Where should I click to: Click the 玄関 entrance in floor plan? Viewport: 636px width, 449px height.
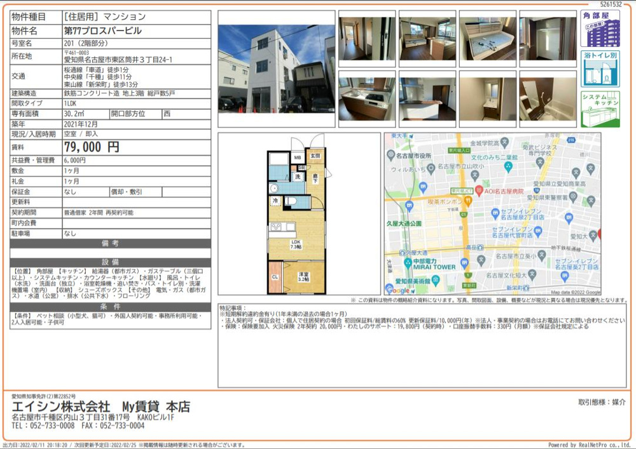tap(315, 156)
